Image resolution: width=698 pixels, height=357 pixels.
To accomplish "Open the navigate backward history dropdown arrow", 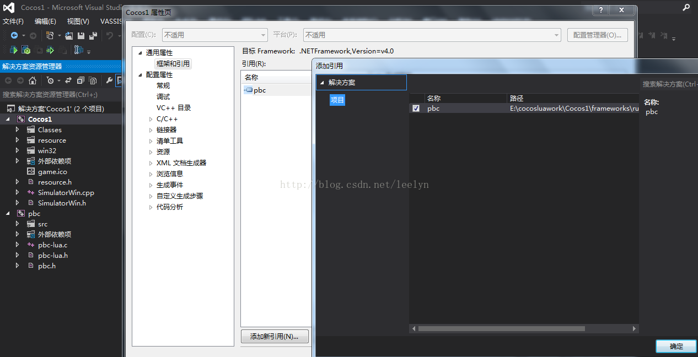I will click(x=24, y=36).
